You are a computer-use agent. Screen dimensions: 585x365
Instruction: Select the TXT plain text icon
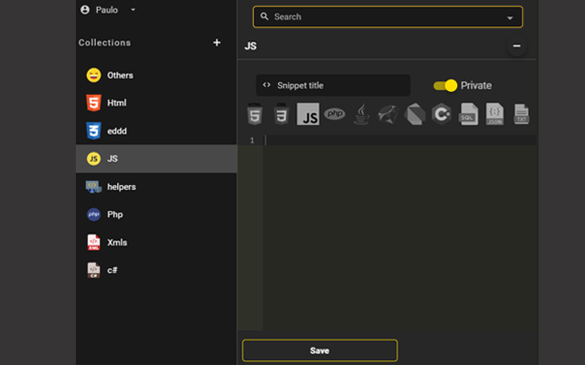coord(521,115)
